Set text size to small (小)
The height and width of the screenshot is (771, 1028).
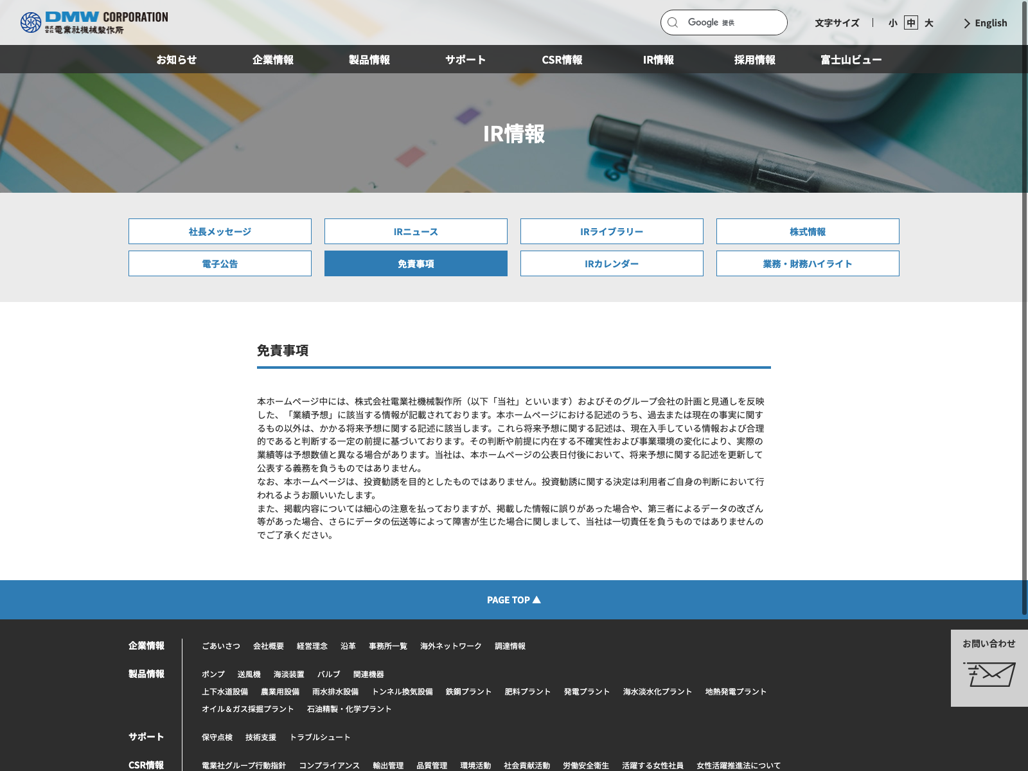(892, 23)
